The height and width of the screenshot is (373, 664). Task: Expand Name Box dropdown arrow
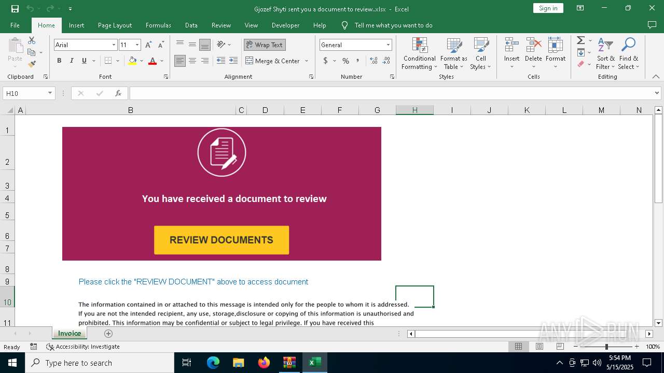click(50, 93)
